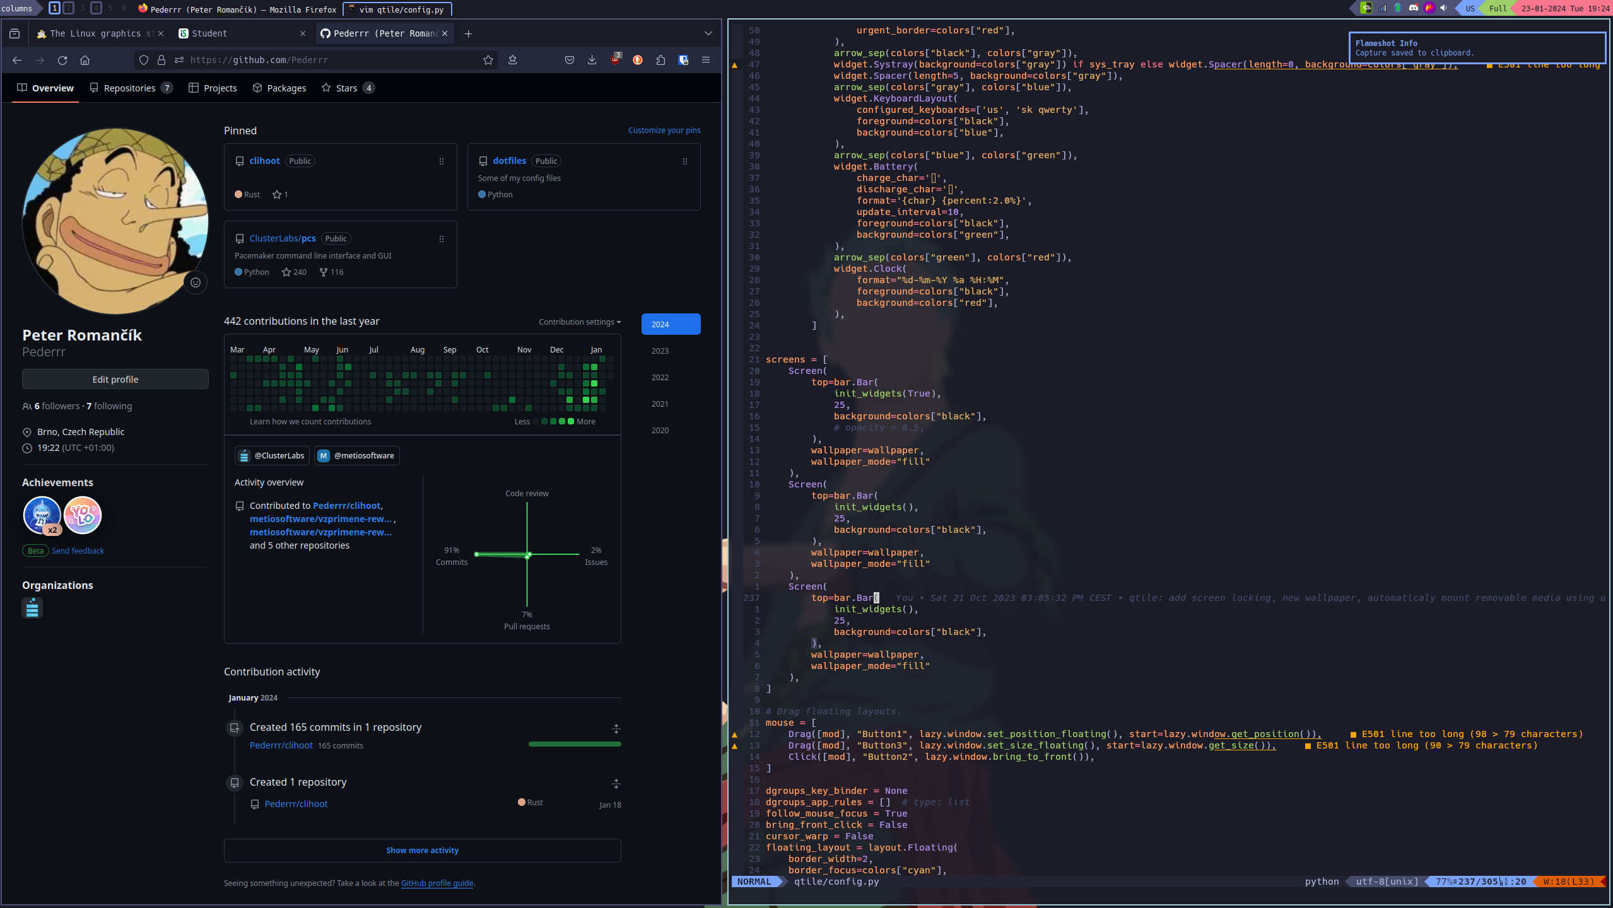The image size is (1613, 908).
Task: Open GitHub profile guide link
Action: [437, 883]
